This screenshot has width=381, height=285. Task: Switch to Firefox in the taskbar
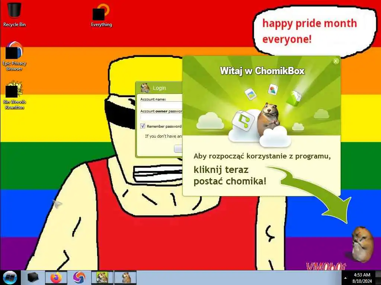(56, 278)
